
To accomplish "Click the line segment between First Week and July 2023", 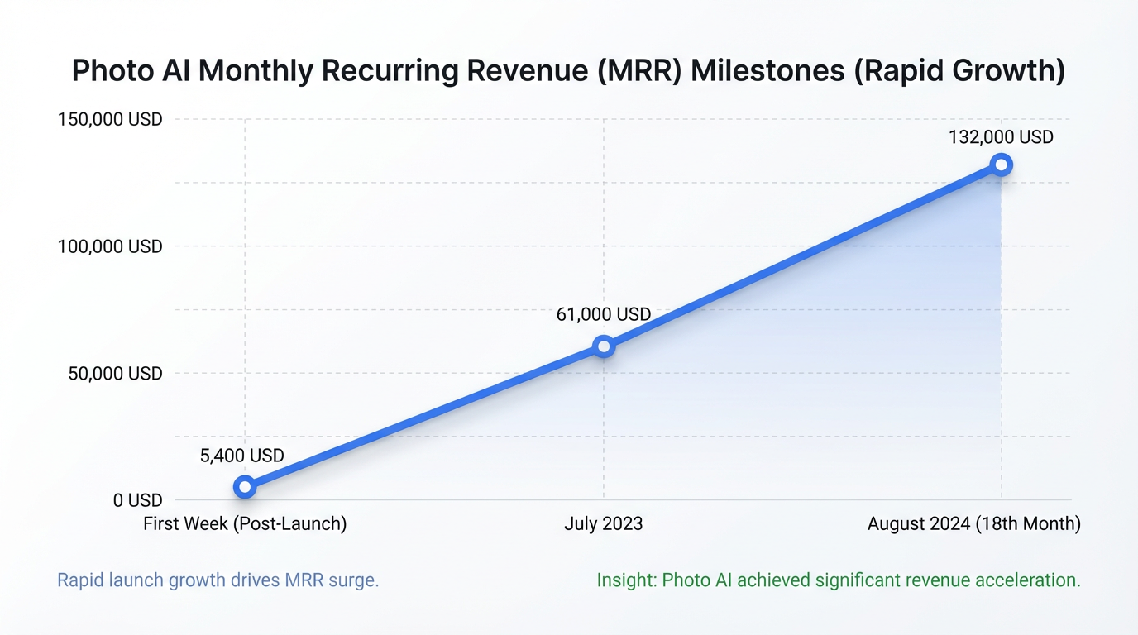I will pos(423,417).
